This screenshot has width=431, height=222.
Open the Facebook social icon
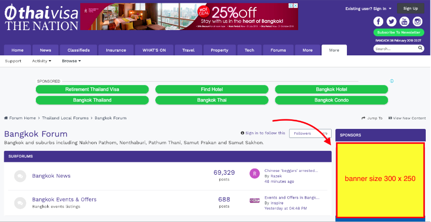(x=378, y=21)
